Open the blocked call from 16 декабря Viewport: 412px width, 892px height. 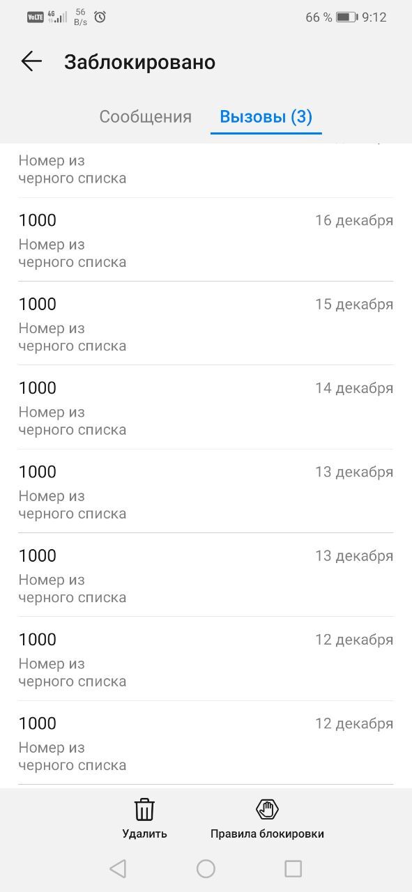206,239
